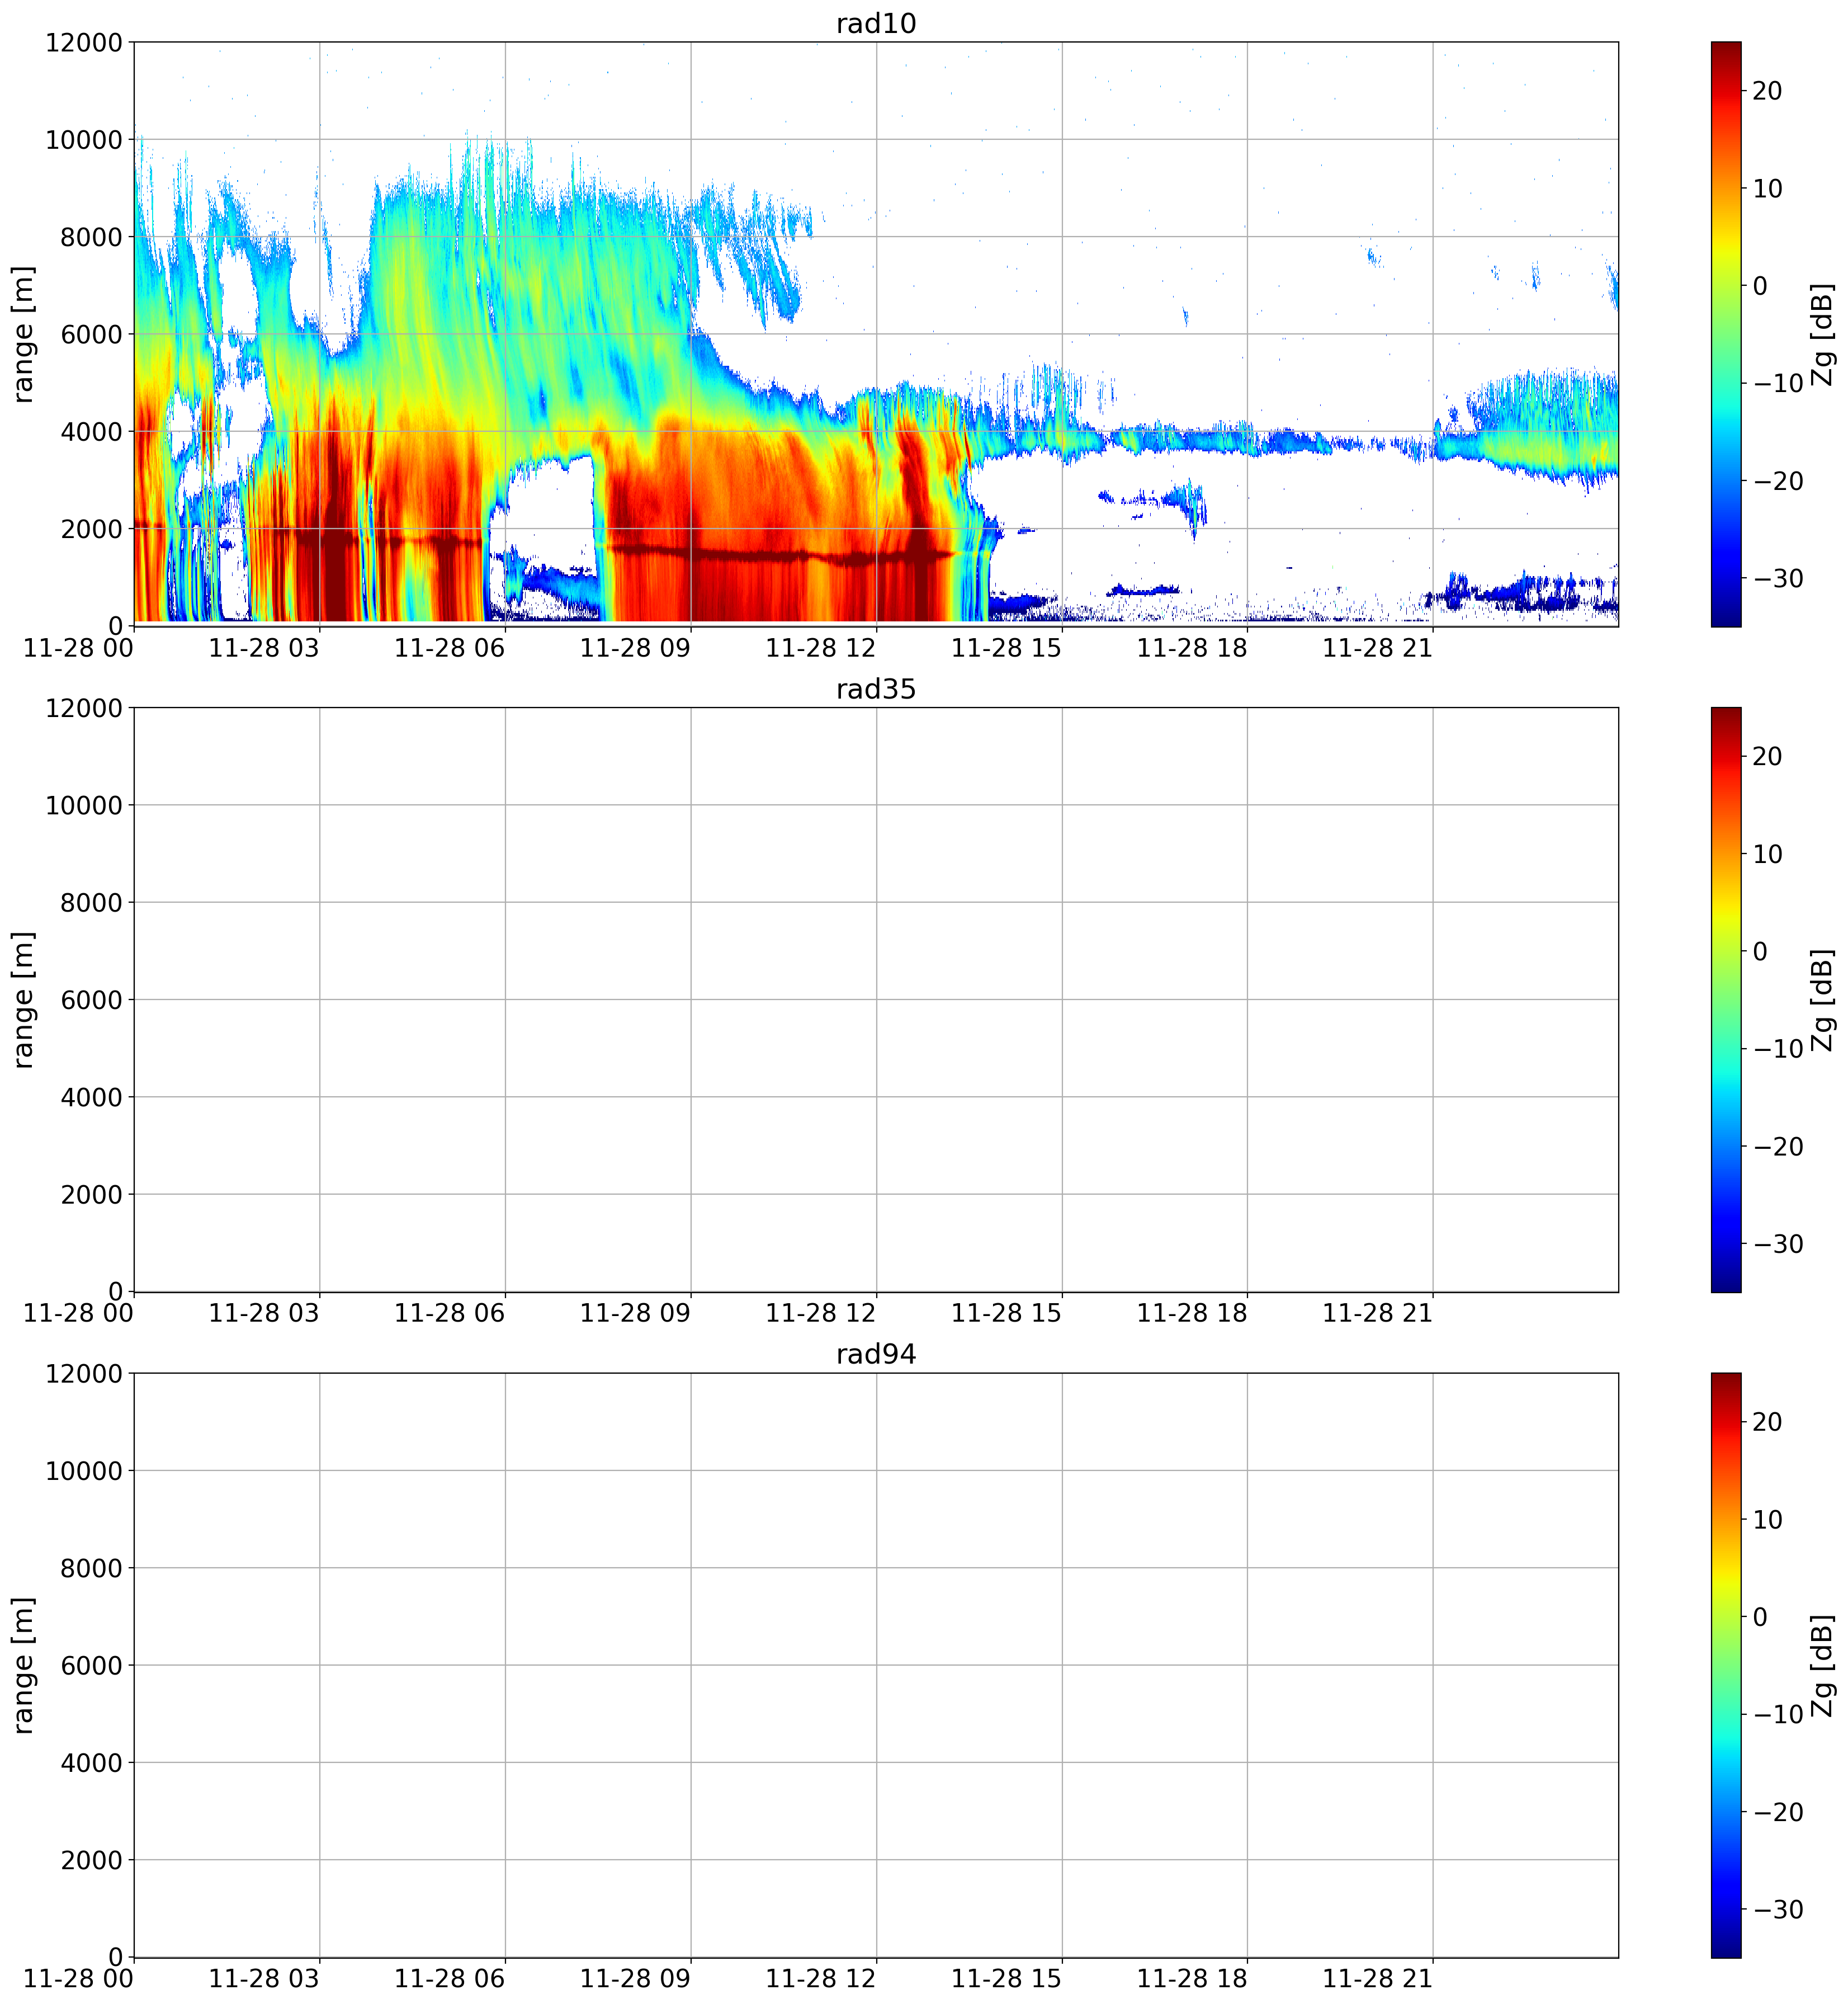Image resolution: width=1848 pixels, height=2004 pixels.
Task: Click the 11-28 21 tick label under rad94
Action: 1378,1978
